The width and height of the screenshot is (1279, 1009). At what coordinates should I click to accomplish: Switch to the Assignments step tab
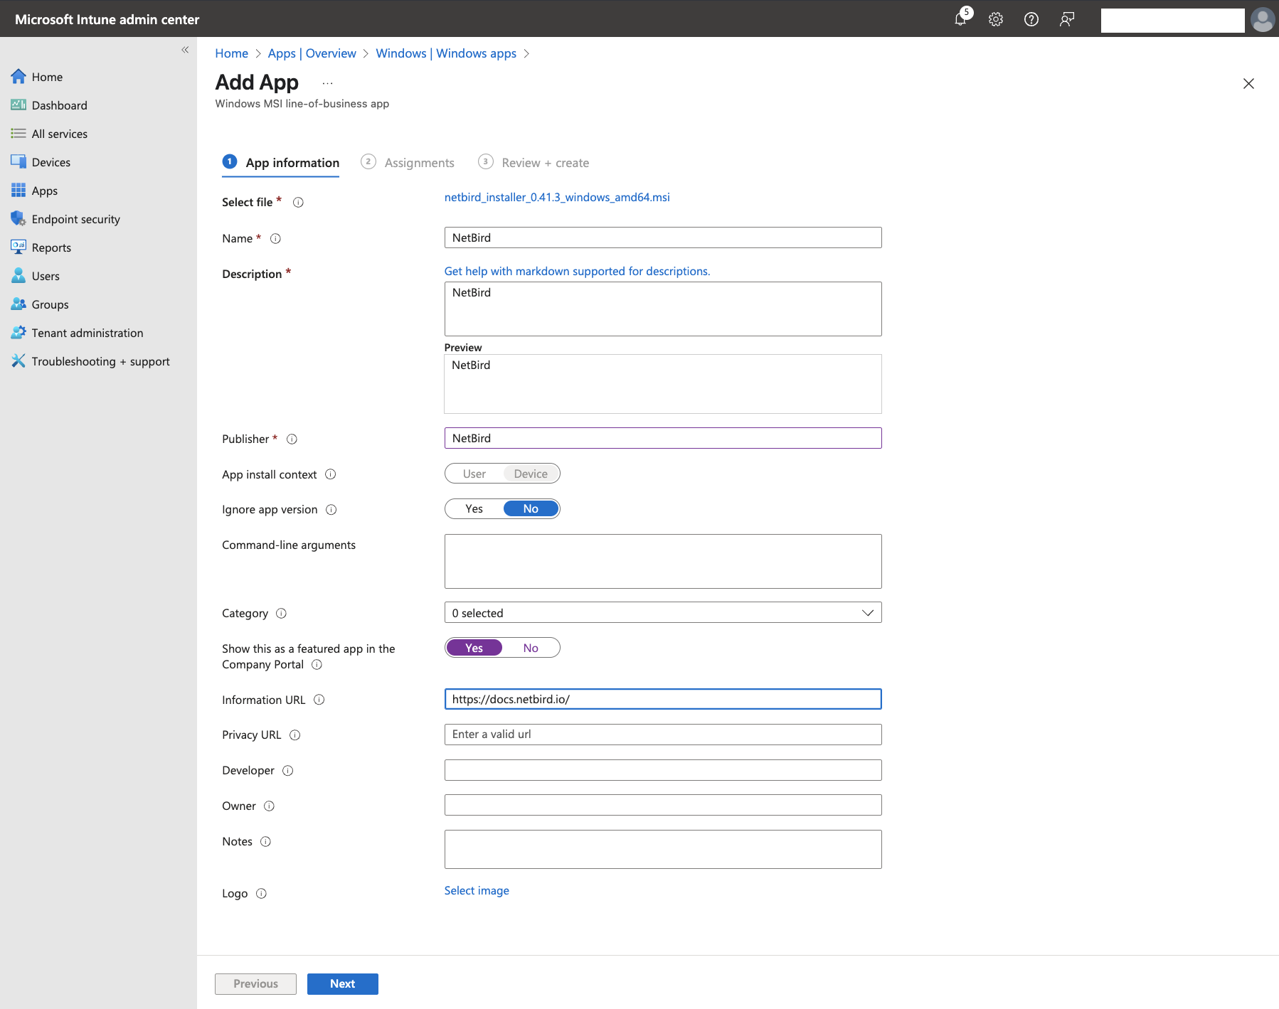[x=418, y=163]
